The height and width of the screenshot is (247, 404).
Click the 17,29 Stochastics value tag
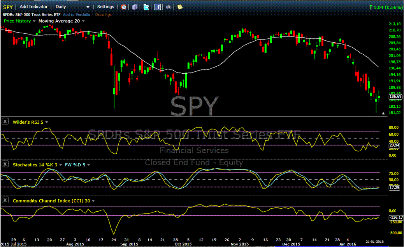(x=395, y=187)
